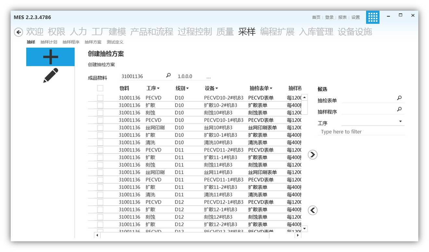Check row 清洗10#机B3
This screenshot has height=252, width=429.
coord(100,142)
